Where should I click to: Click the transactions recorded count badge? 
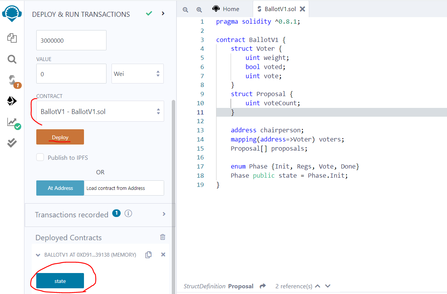116,213
